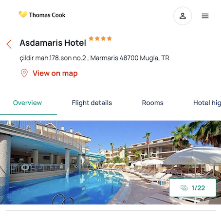Click the water slide in the photo

95,160
